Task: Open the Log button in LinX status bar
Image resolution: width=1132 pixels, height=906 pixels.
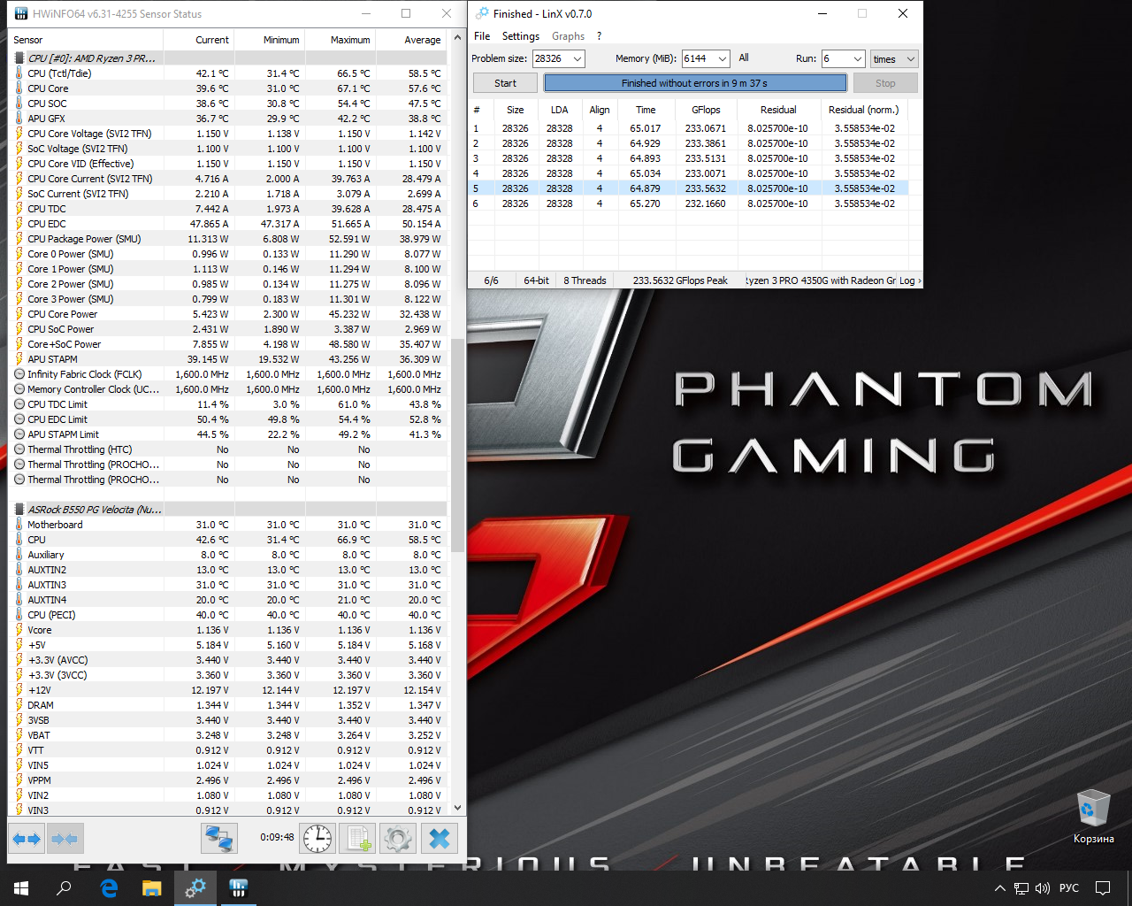Action: click(910, 280)
